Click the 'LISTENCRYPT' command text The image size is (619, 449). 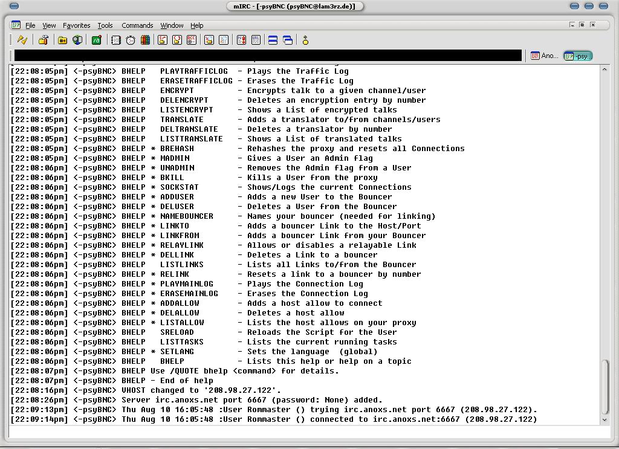tap(187, 110)
